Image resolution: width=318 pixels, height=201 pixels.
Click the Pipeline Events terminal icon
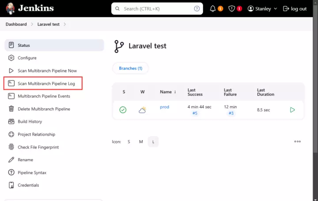[11, 96]
